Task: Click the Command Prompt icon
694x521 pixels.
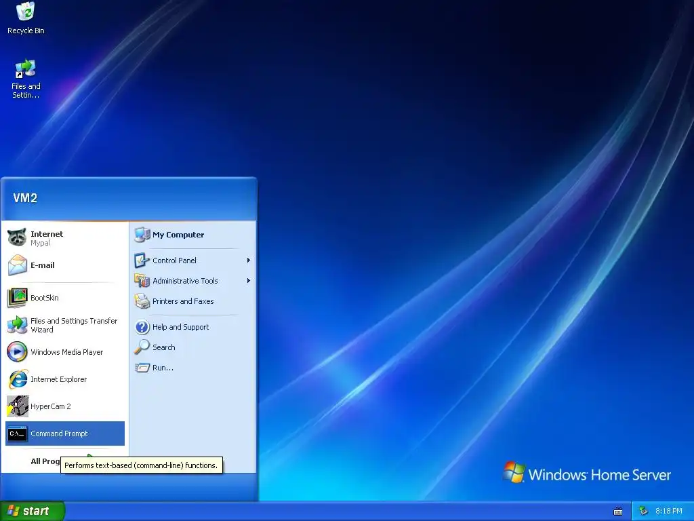Action: [x=17, y=433]
